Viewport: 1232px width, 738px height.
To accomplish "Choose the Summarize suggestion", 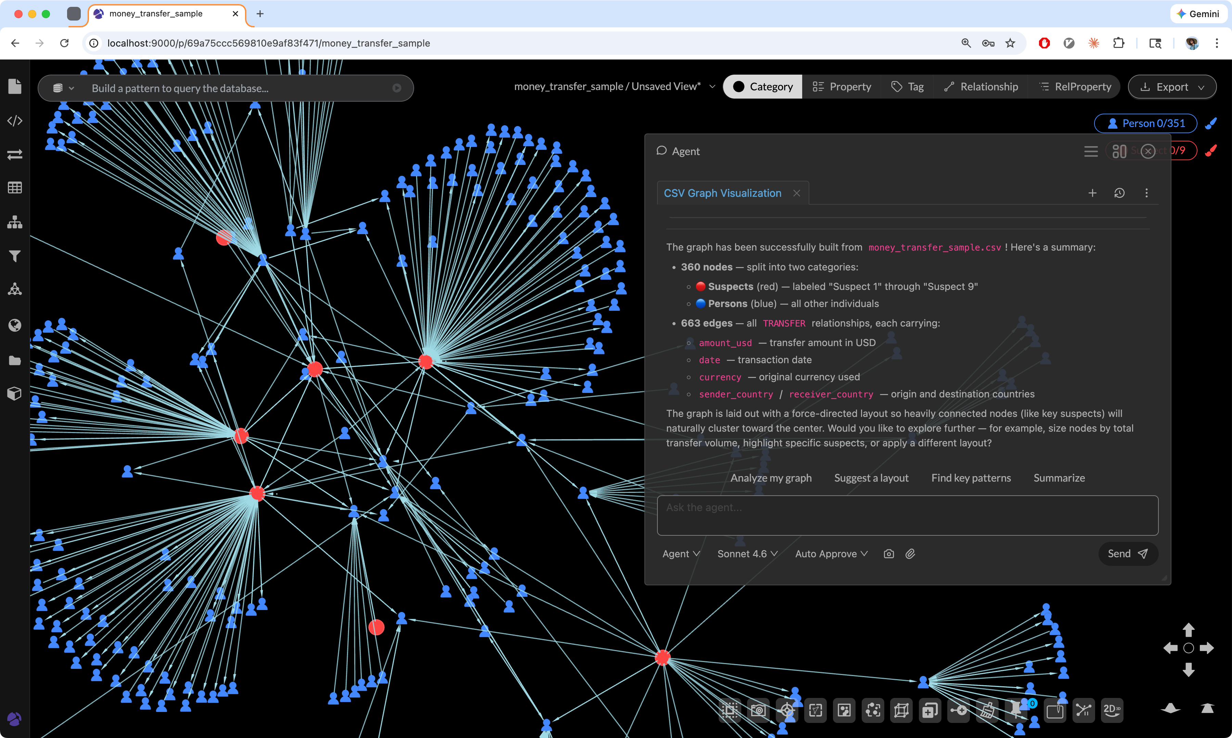I will 1059,478.
